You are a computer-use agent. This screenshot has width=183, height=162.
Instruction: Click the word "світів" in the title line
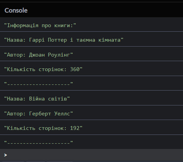pyautogui.click(x=57, y=99)
